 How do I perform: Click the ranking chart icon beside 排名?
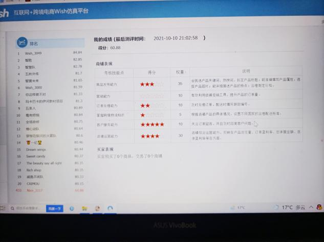tap(21, 43)
